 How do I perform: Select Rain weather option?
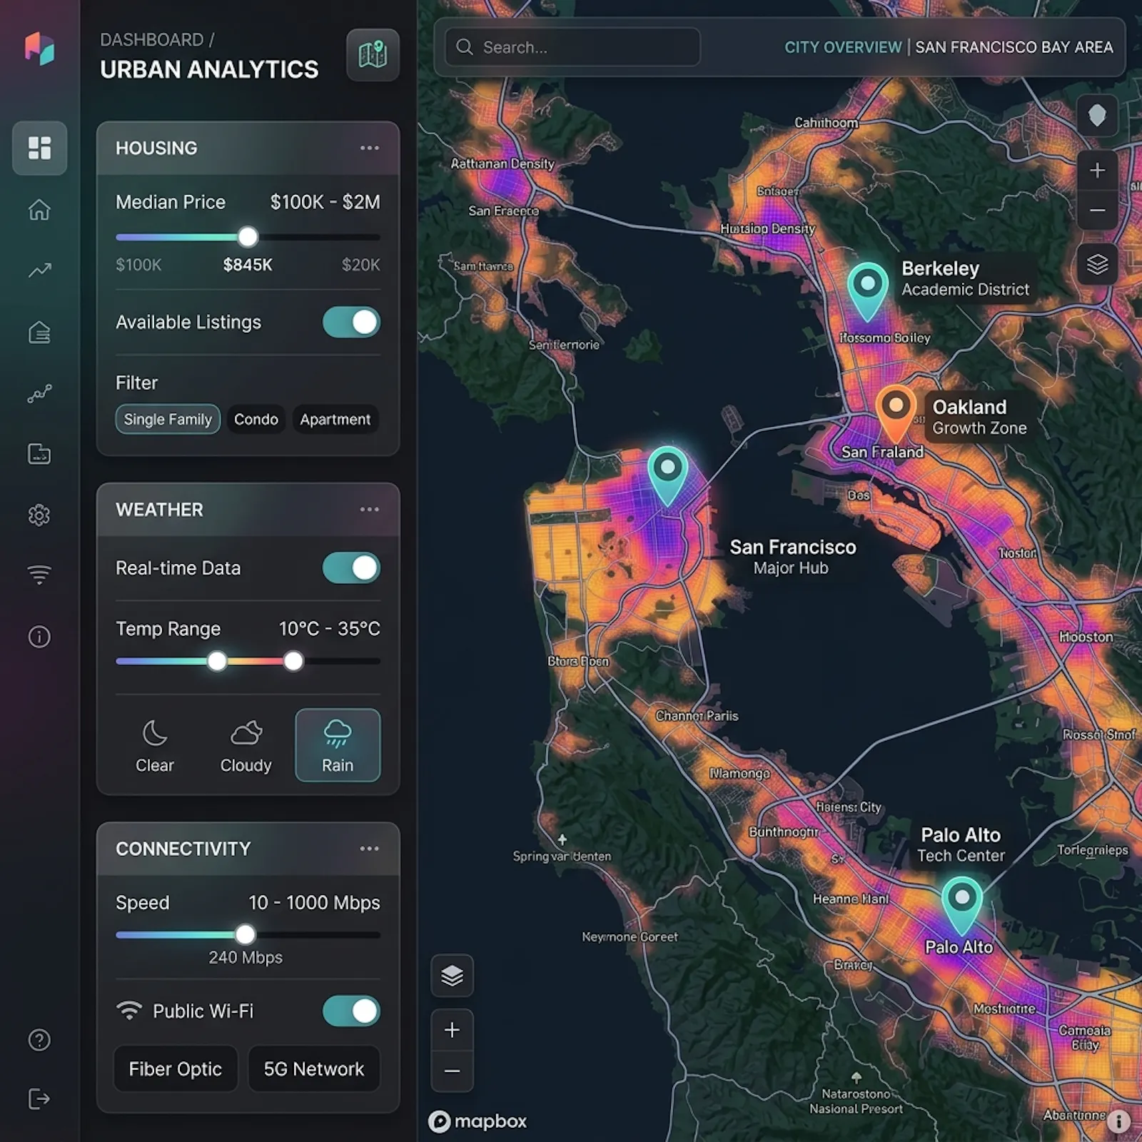(338, 746)
